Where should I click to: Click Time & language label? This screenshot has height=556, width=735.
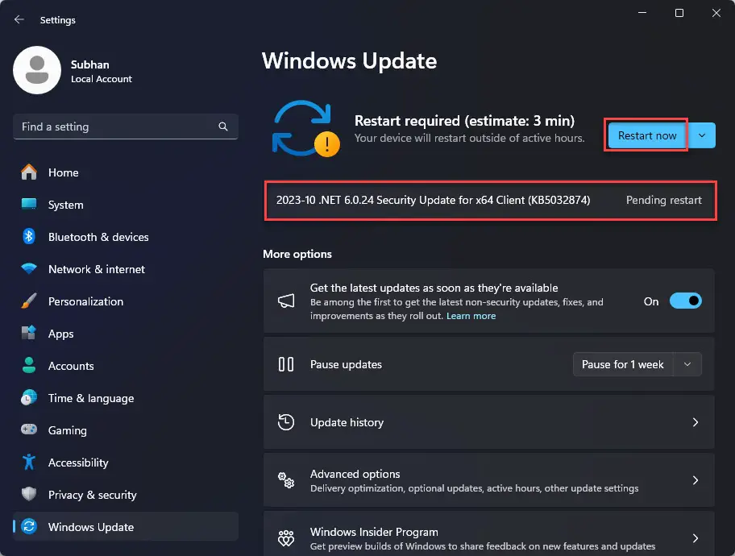point(91,399)
